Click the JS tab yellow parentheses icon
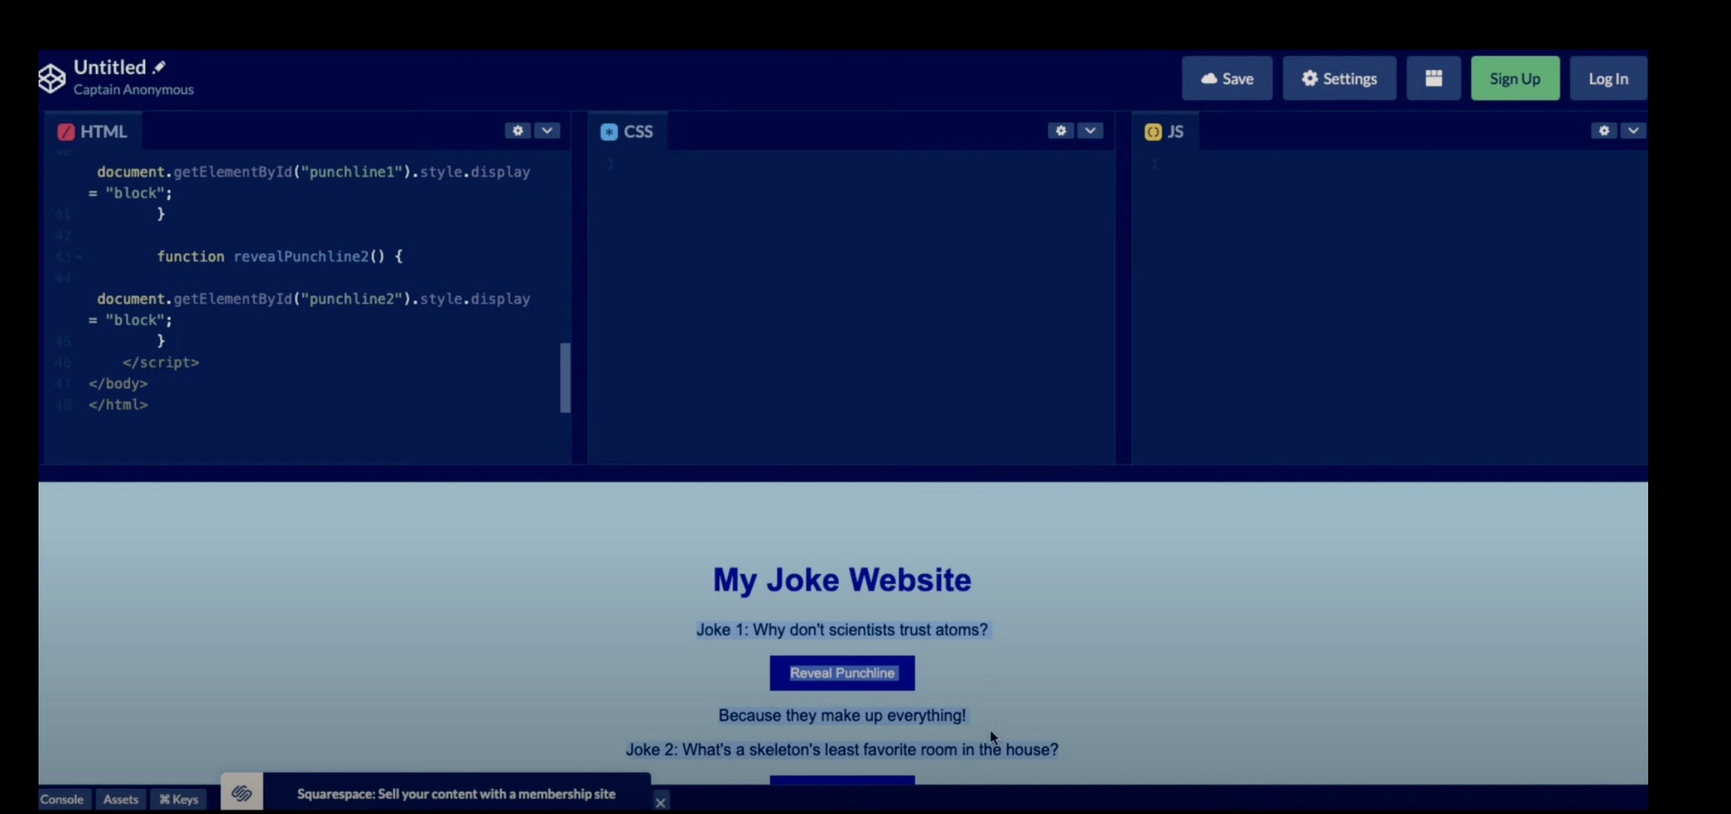 click(x=1153, y=131)
